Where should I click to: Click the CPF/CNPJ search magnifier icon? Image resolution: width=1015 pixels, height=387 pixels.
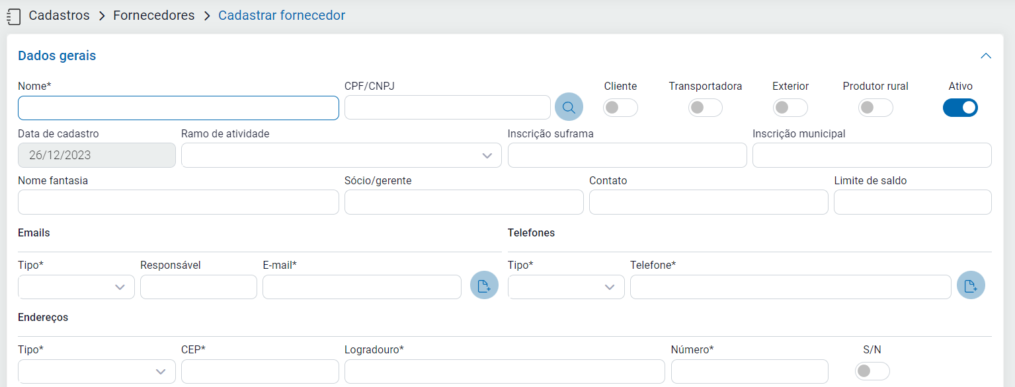click(569, 107)
